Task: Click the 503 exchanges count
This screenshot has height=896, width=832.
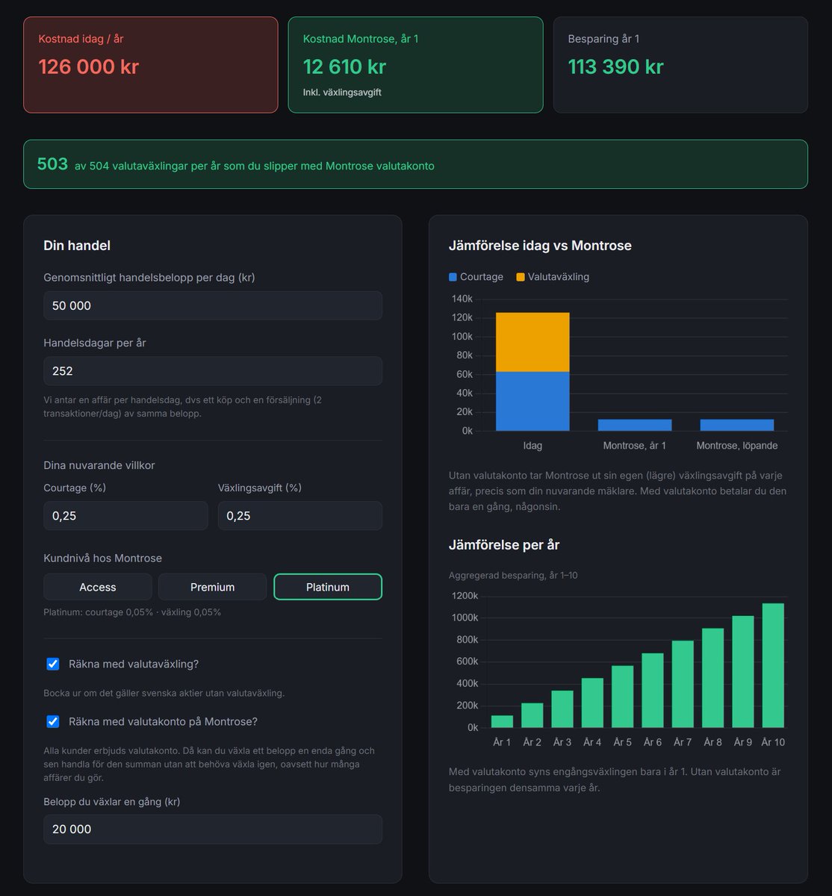Action: point(52,164)
